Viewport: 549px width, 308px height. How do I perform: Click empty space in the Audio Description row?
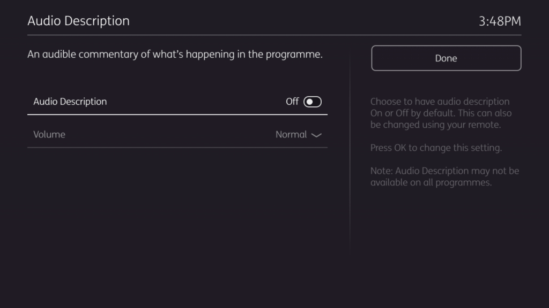click(x=193, y=102)
